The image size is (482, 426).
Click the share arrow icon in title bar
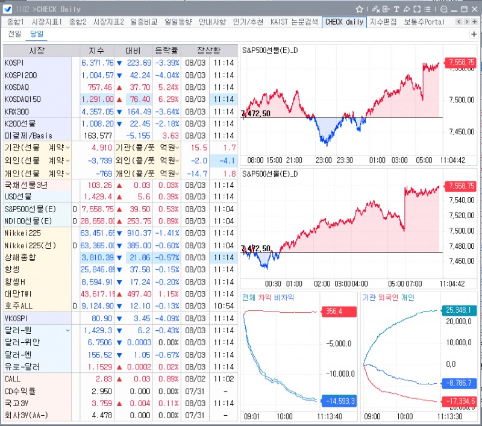[x=407, y=9]
